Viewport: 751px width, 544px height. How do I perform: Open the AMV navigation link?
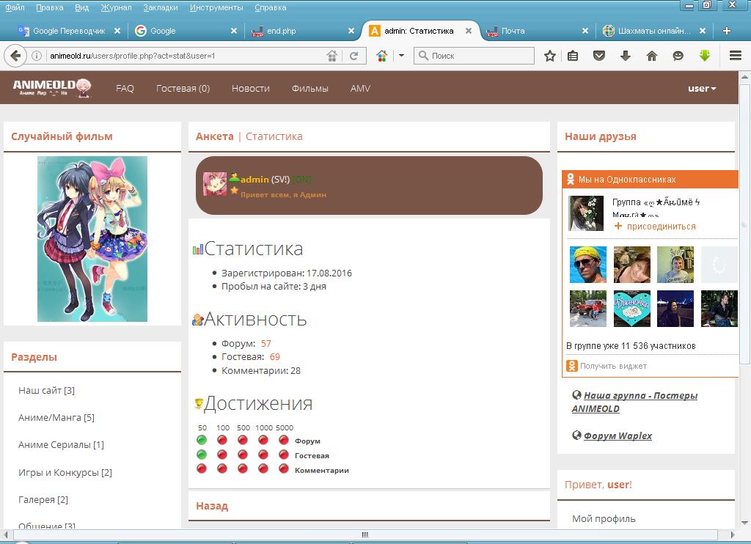coord(360,88)
